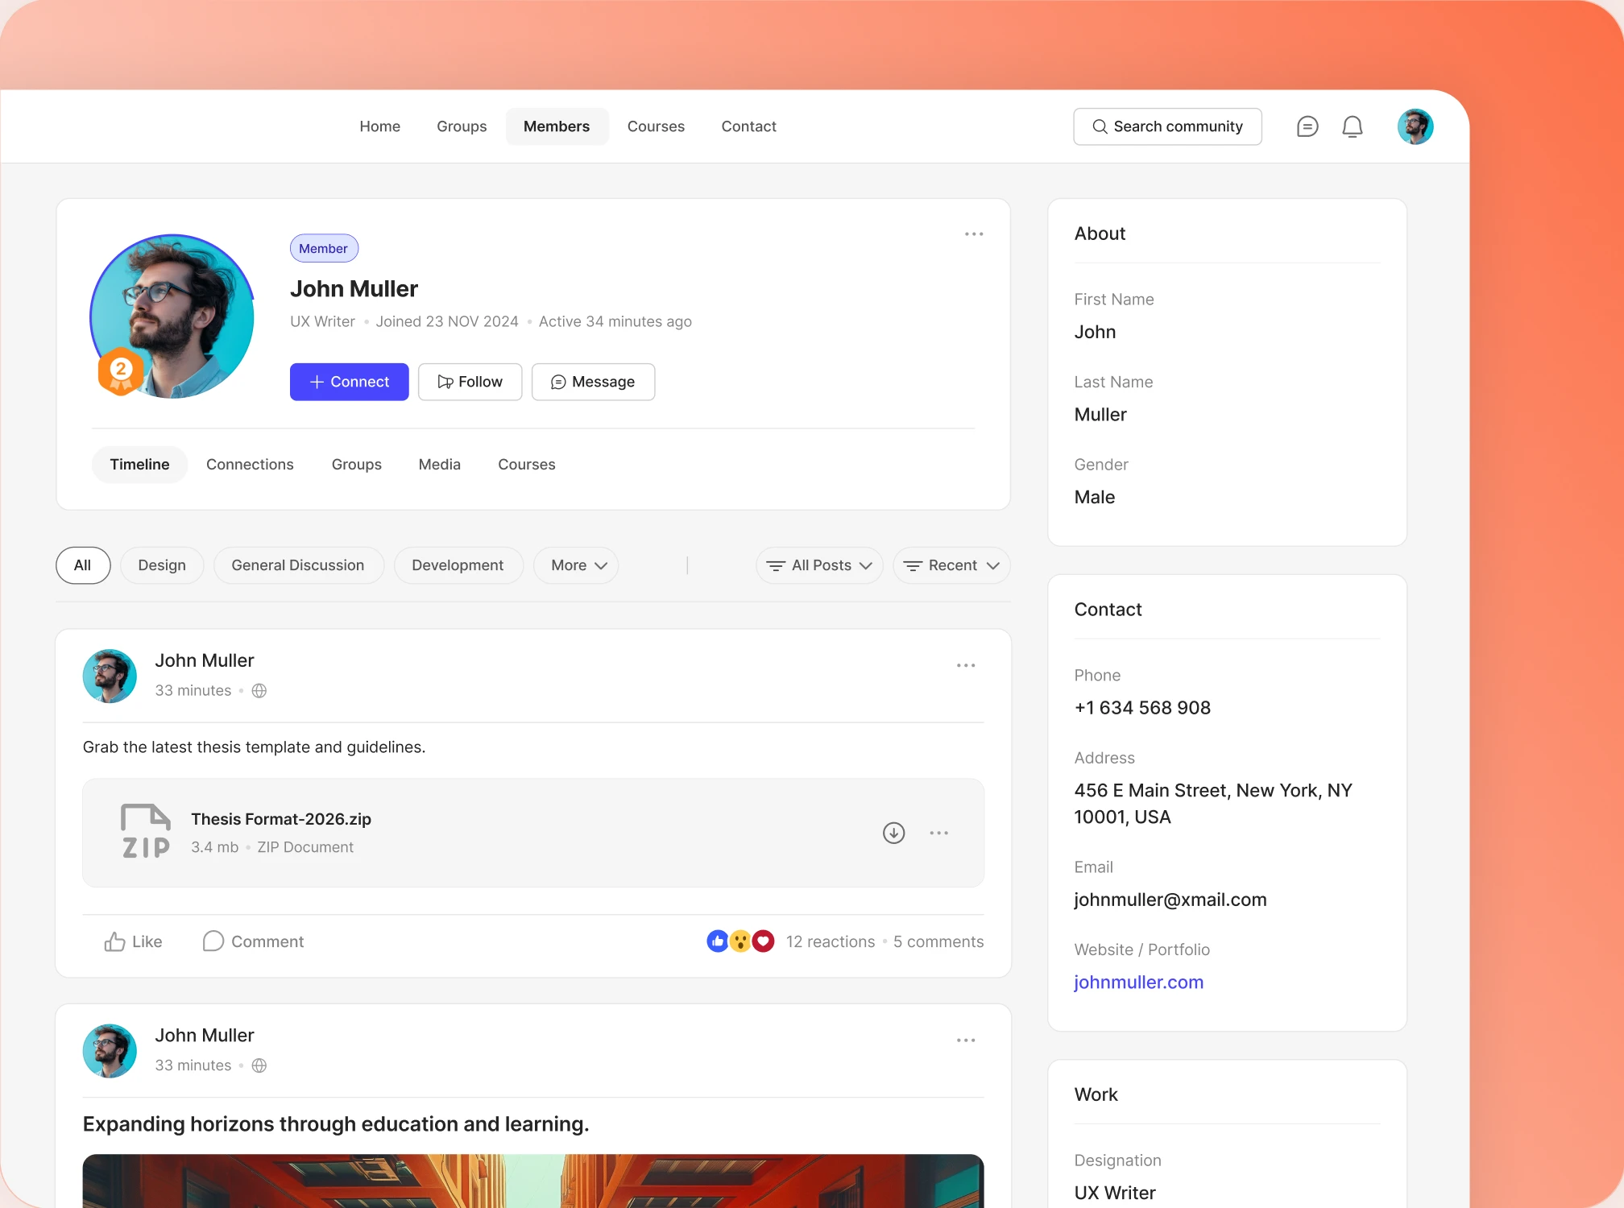Filter posts by General Discussion
Screen dimensions: 1624x1208
click(x=298, y=565)
